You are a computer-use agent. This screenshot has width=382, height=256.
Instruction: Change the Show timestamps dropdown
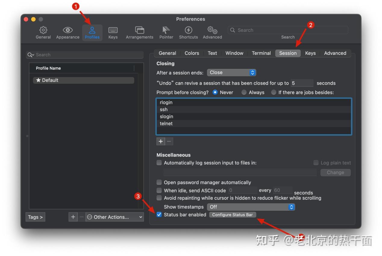(251, 207)
